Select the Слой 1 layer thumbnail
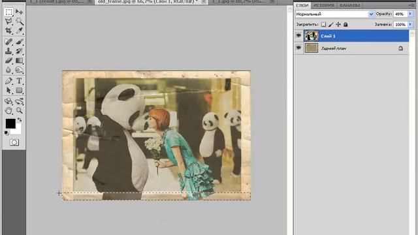The image size is (418, 235). point(311,36)
